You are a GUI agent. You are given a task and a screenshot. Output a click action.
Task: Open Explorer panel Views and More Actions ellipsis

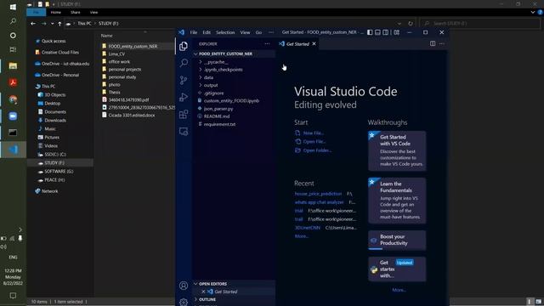tap(267, 43)
